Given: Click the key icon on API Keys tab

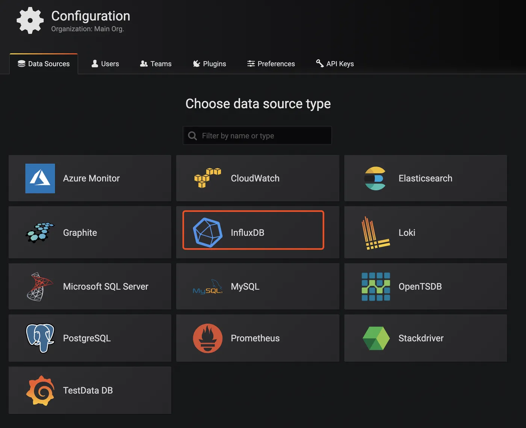Looking at the screenshot, I should (320, 63).
